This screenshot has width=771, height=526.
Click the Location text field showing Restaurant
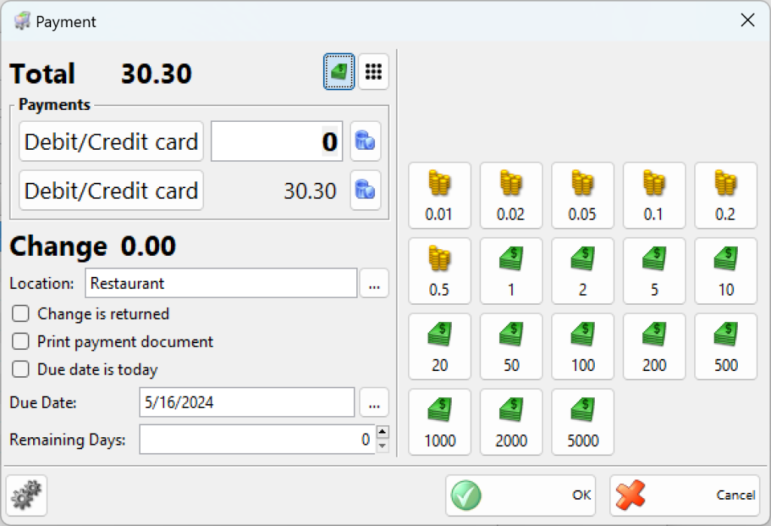(221, 284)
